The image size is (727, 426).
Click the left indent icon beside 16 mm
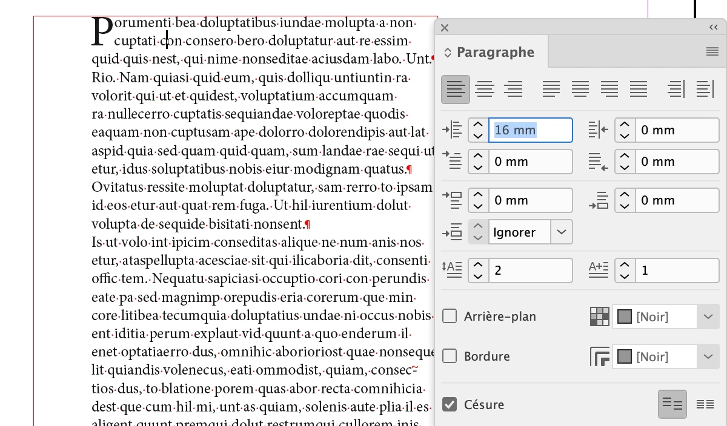pyautogui.click(x=453, y=130)
